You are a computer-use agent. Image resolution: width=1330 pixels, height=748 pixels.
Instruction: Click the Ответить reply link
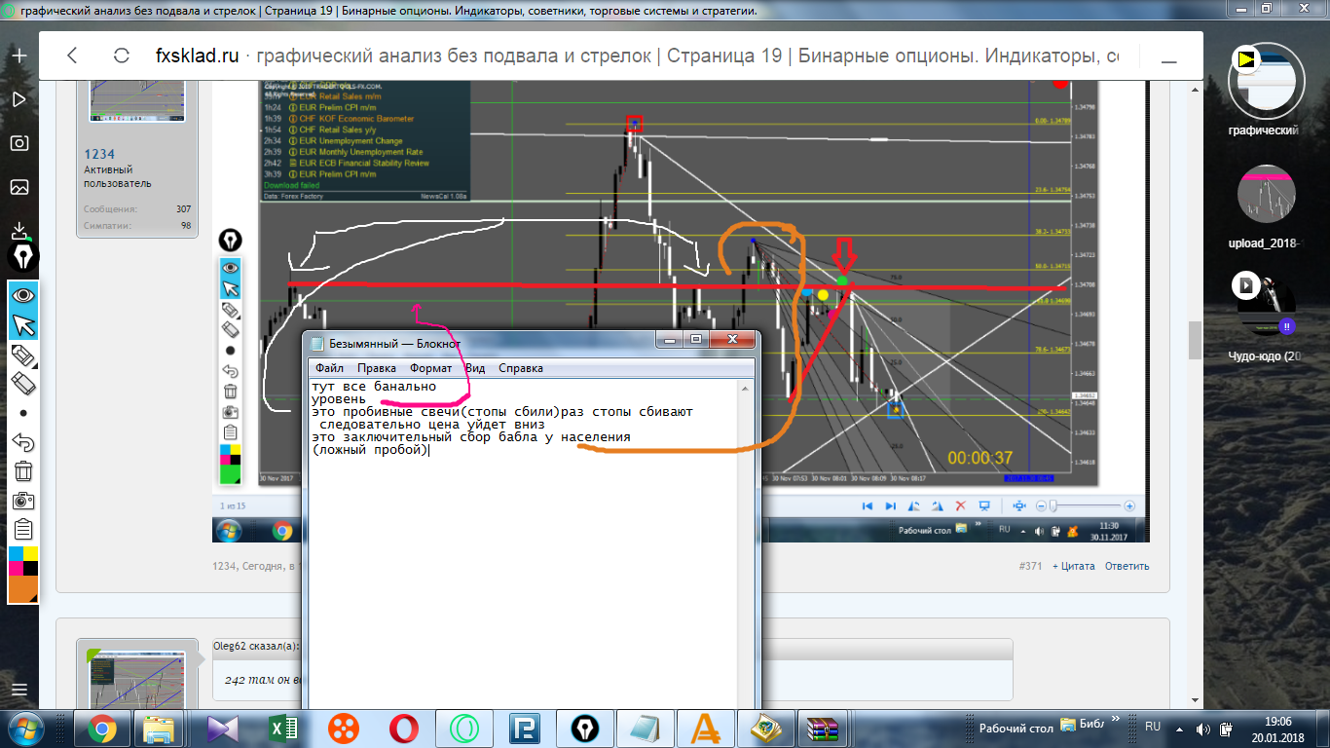[x=1127, y=566]
